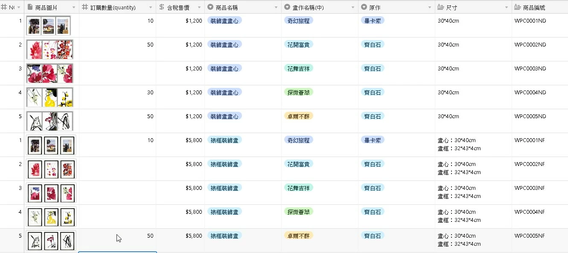The width and height of the screenshot is (568, 253).
Task: Select size cell with 畫框 in WPC0003NF row
Action: 473,193
